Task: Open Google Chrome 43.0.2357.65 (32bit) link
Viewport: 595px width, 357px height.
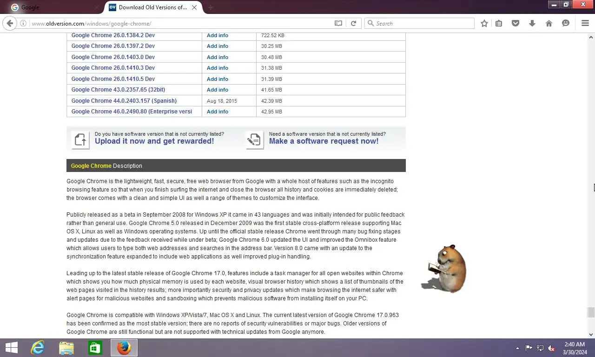Action: pos(118,90)
